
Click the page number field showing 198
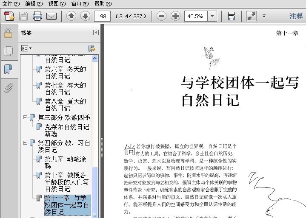tap(102, 16)
